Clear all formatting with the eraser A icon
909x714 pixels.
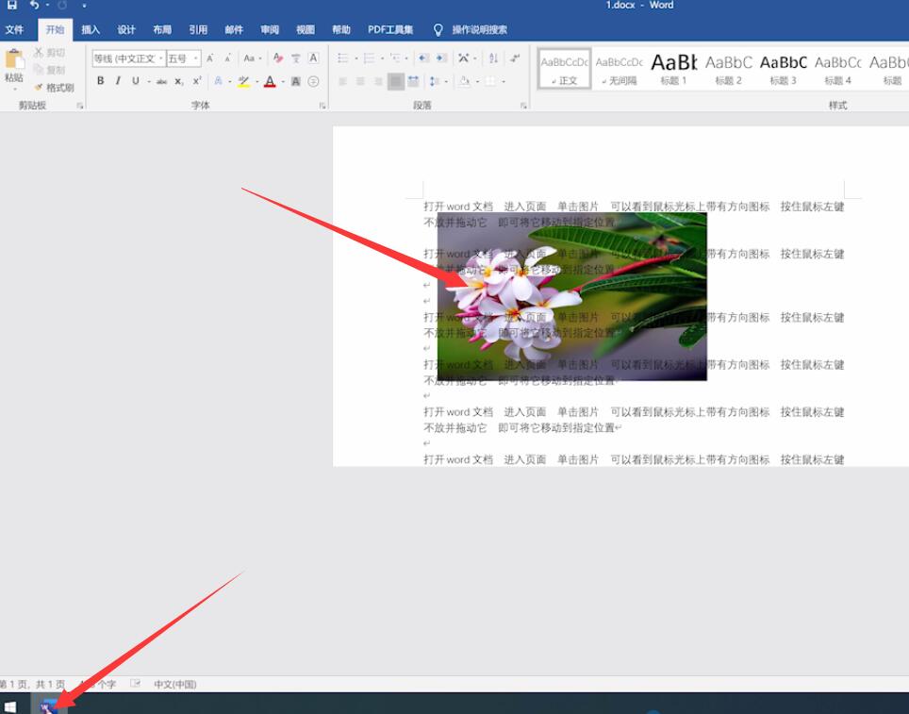[x=277, y=58]
